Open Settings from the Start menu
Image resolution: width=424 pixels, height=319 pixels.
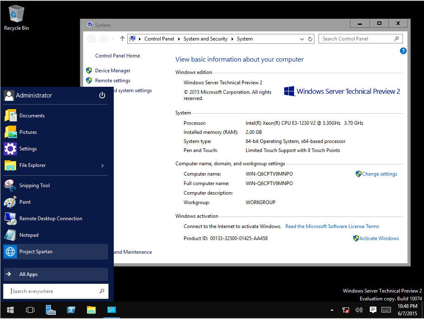pyautogui.click(x=28, y=148)
